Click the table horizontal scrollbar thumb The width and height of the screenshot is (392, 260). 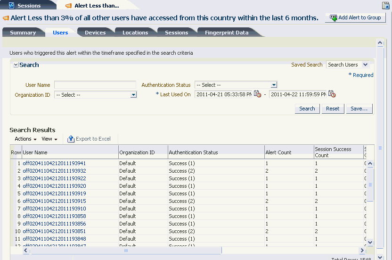tap(126, 250)
